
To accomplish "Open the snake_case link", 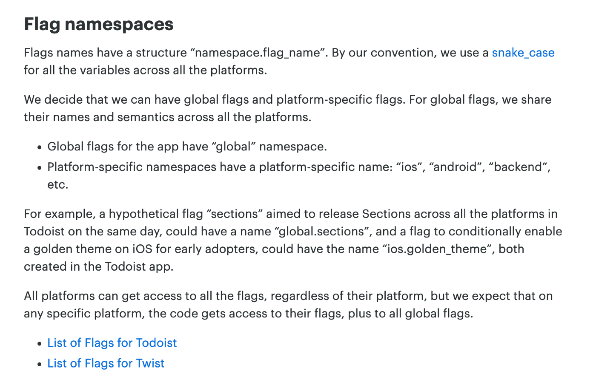I will coord(523,53).
